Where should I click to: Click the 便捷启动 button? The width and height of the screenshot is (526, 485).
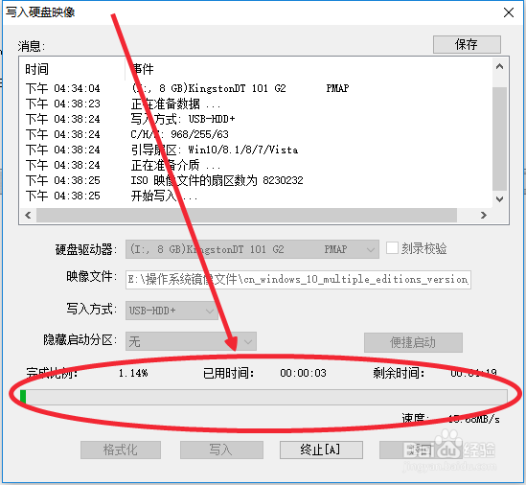tap(413, 342)
